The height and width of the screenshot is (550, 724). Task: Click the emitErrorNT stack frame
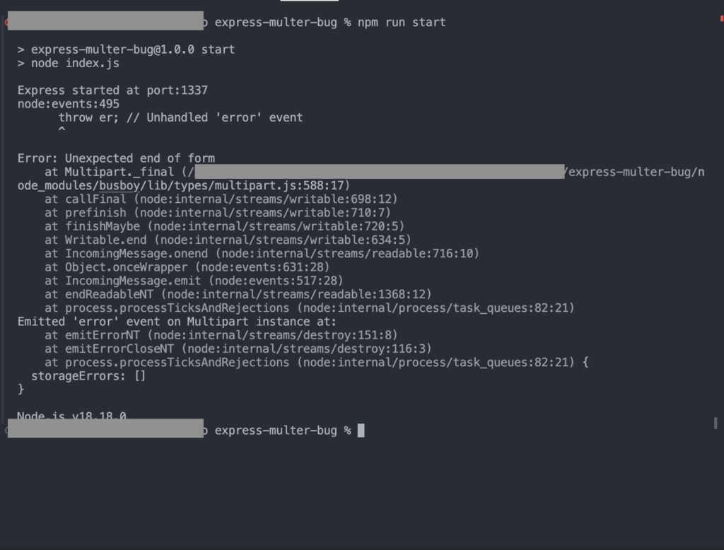(221, 335)
